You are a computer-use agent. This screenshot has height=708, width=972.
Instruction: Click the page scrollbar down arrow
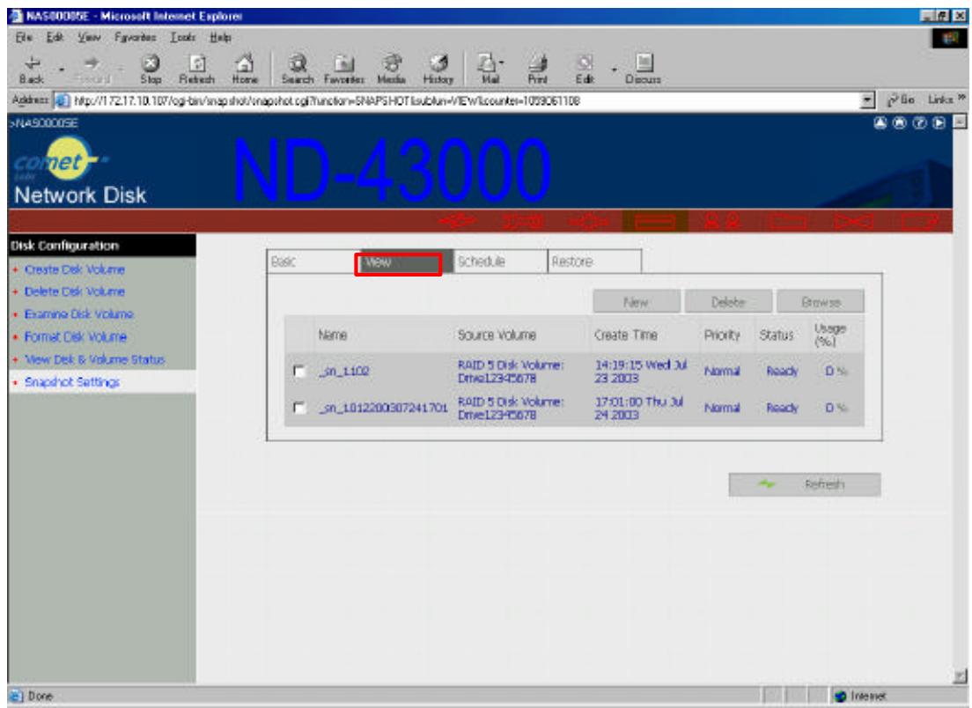(x=961, y=675)
